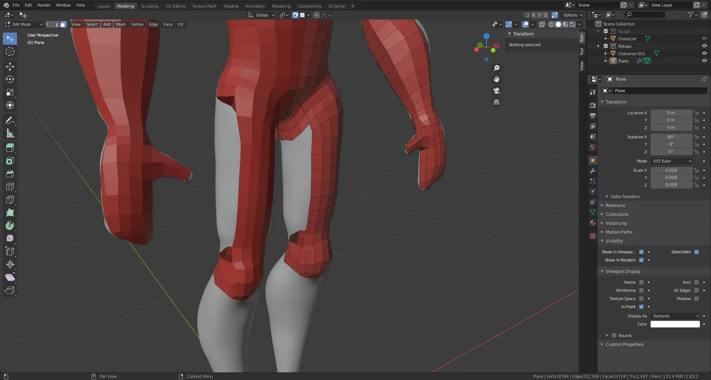Open the Mesh menu in viewport header
711x380 pixels.
[121, 24]
